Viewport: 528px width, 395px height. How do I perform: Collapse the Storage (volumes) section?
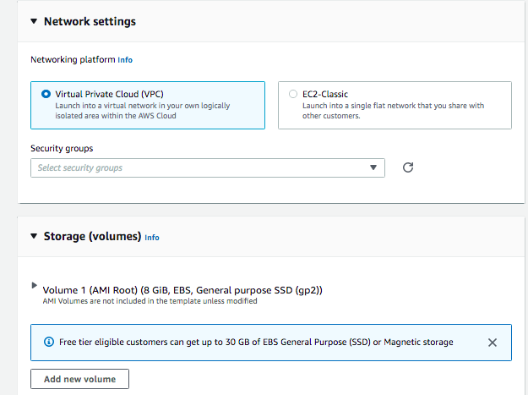point(34,237)
